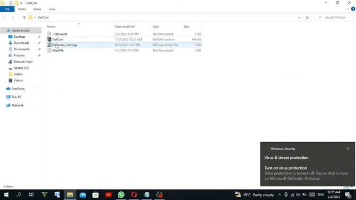Open Downloads in navigation pane
The width and height of the screenshot is (356, 200).
click(21, 43)
